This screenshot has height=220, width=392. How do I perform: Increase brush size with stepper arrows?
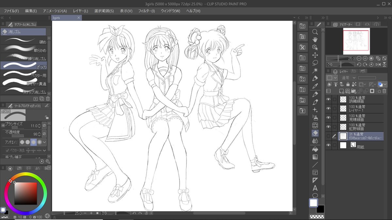tap(39, 125)
